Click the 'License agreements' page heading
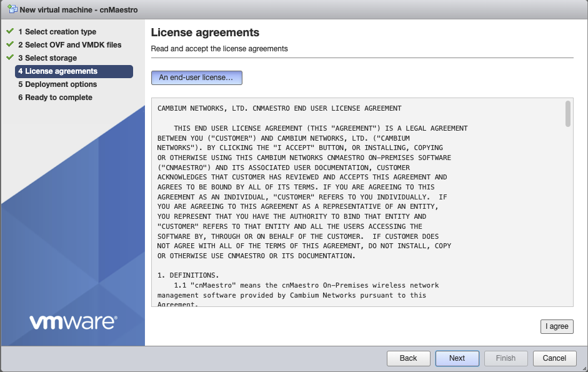The height and width of the screenshot is (372, 588). click(205, 33)
